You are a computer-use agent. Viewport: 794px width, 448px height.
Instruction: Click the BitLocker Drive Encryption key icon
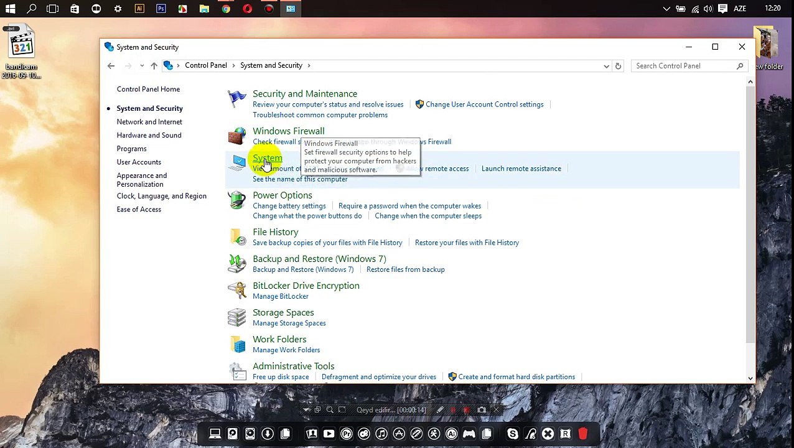pyautogui.click(x=236, y=290)
